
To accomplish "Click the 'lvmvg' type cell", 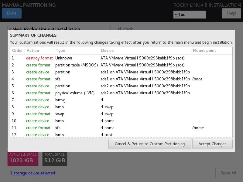I will click(60, 100).
